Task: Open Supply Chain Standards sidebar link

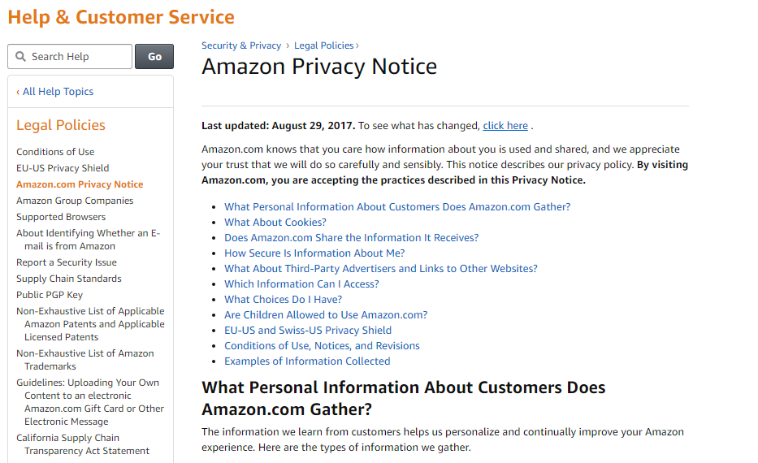Action: [x=69, y=279]
